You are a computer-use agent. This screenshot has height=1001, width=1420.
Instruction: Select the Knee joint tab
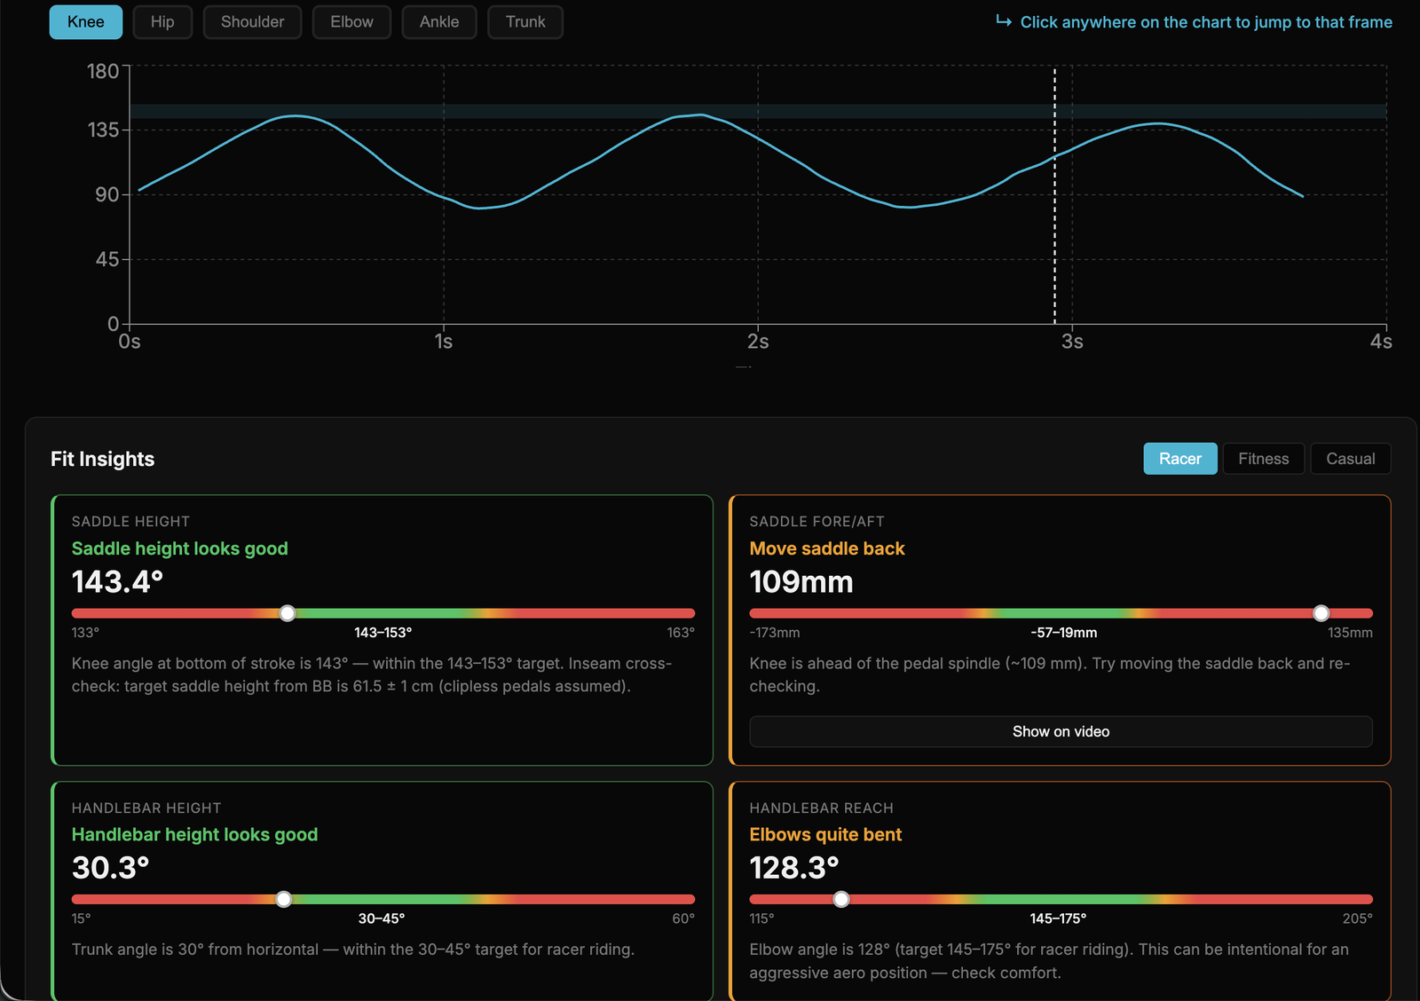(x=85, y=22)
